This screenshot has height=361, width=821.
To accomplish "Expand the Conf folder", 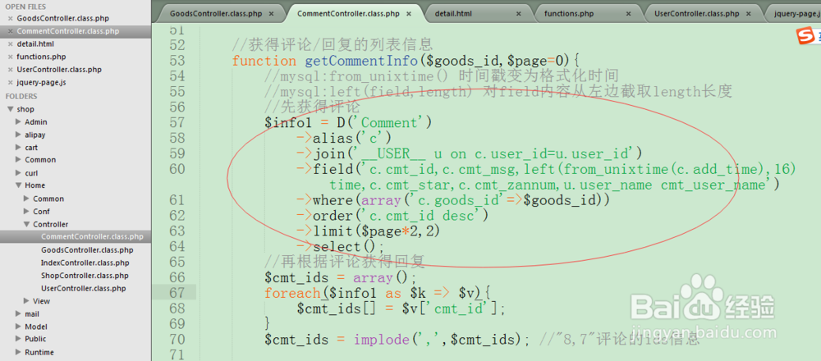I will pyautogui.click(x=27, y=212).
